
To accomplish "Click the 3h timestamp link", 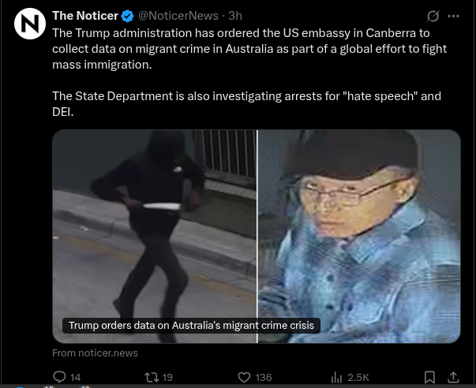I will coord(235,16).
